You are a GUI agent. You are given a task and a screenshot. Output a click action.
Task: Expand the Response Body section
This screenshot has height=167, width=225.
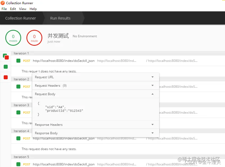(96, 133)
